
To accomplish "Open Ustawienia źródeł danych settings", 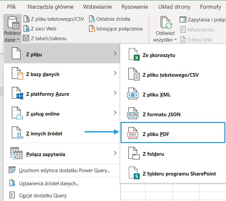I will pos(49,183).
